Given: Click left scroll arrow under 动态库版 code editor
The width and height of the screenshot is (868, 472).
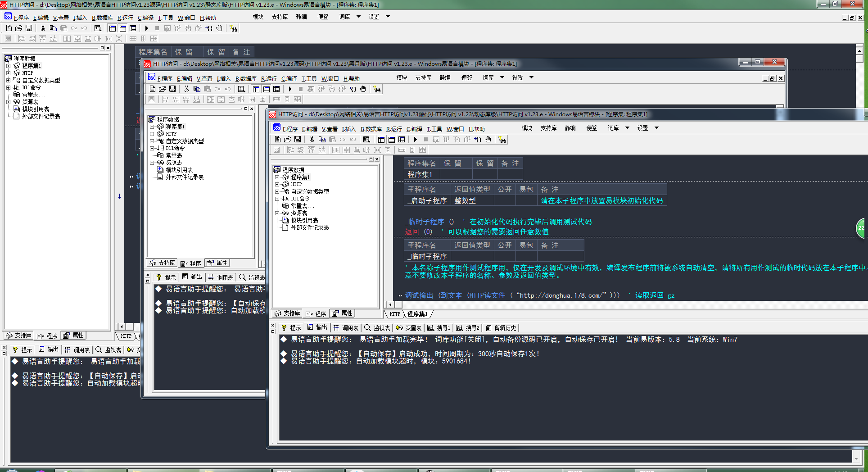Looking at the screenshot, I should pos(390,304).
